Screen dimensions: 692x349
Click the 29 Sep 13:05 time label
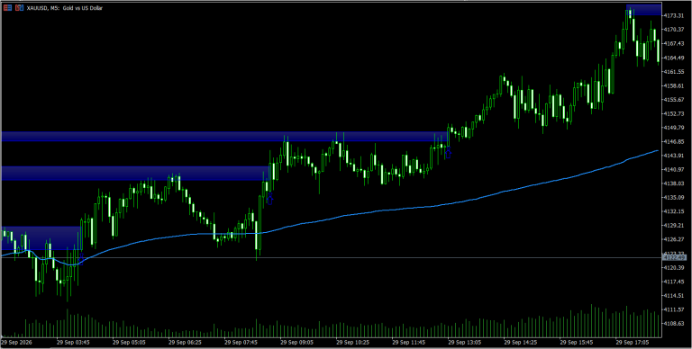[x=464, y=342]
